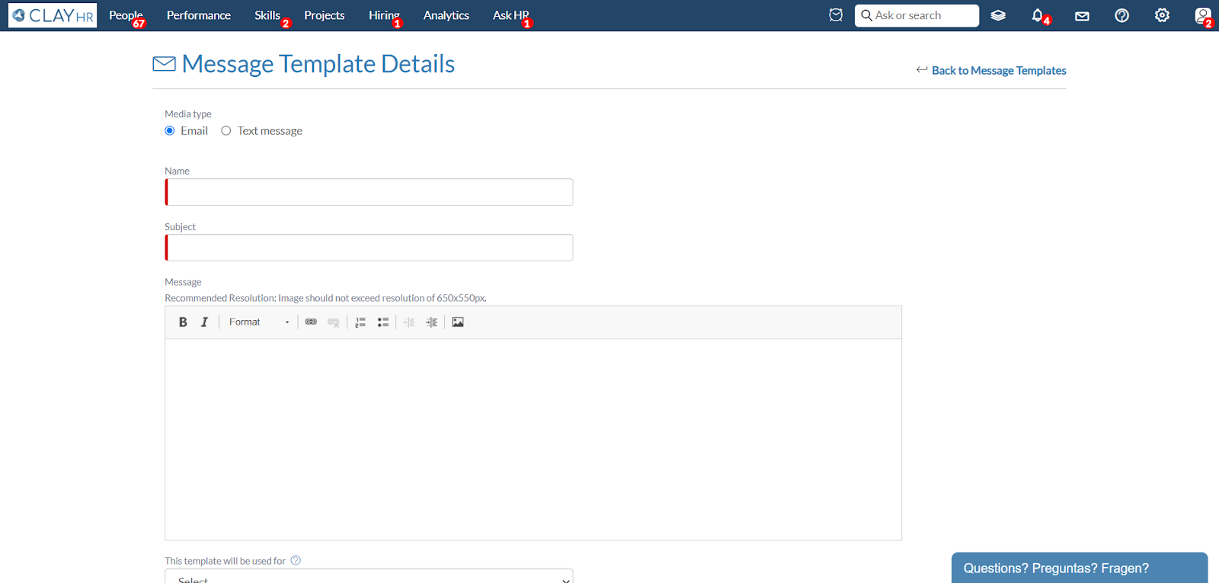Open the Projects menu
Image resolution: width=1219 pixels, height=583 pixels.
coord(325,15)
